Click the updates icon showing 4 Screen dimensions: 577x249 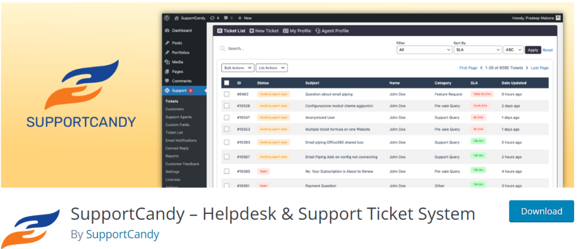[x=212, y=17]
